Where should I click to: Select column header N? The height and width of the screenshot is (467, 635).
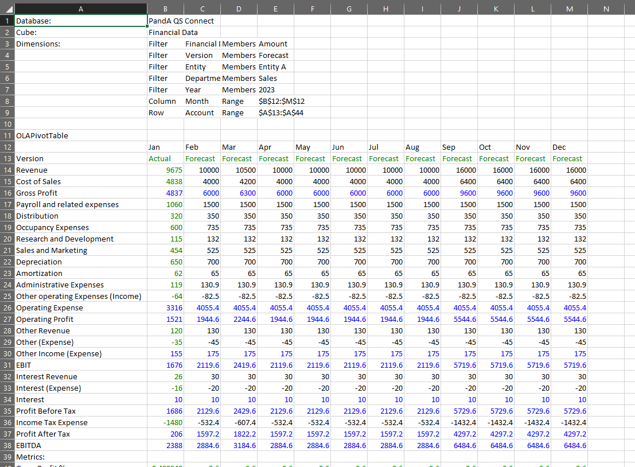click(x=606, y=8)
